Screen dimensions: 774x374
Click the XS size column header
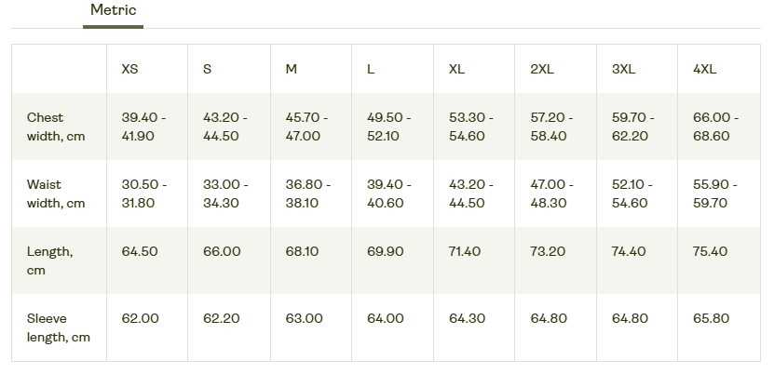tap(130, 70)
